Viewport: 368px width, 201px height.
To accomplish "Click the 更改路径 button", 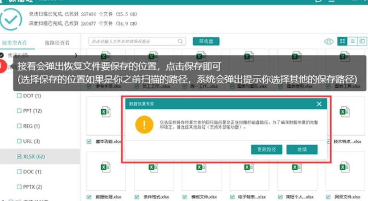I will 266,150.
